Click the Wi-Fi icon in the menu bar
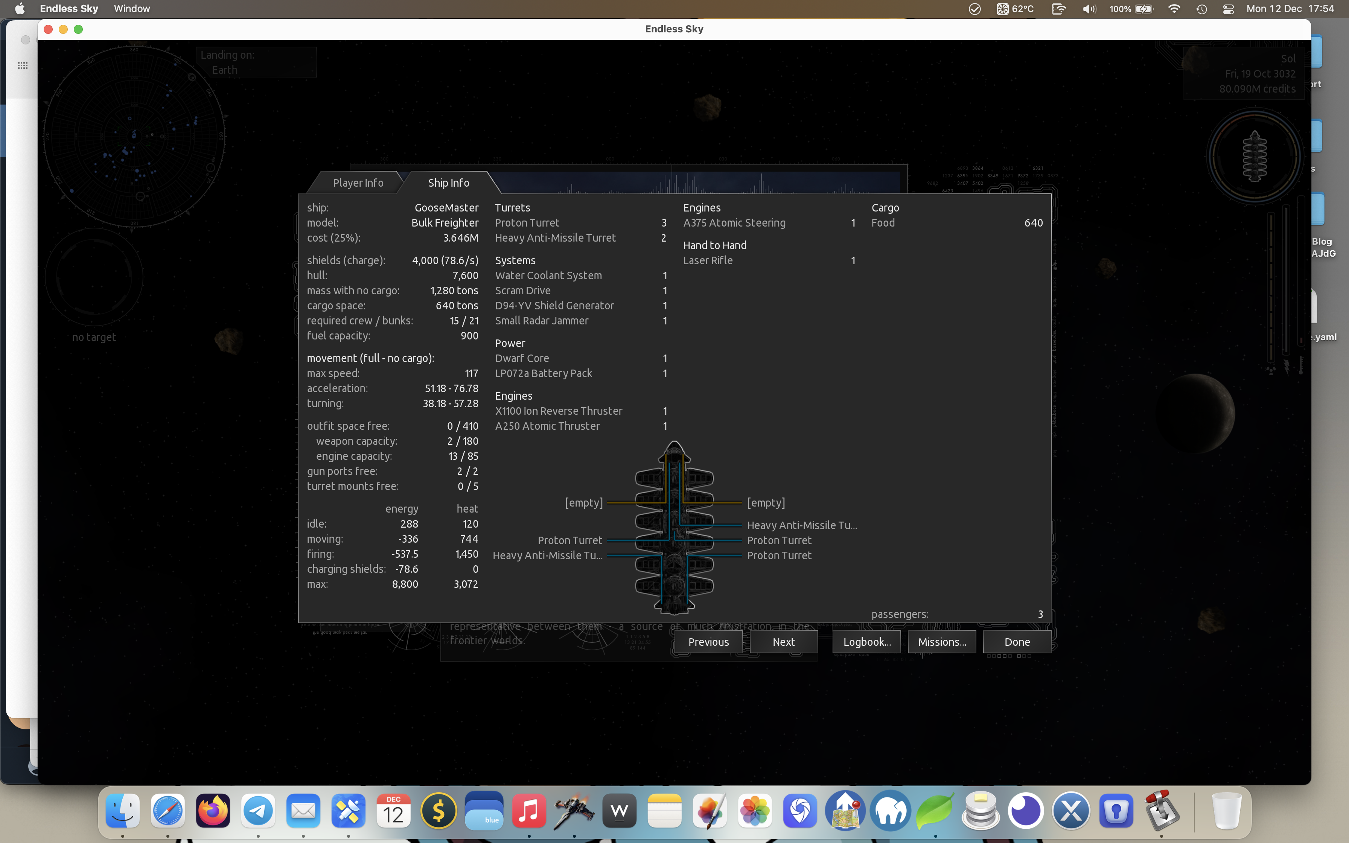The width and height of the screenshot is (1349, 843). [1174, 9]
